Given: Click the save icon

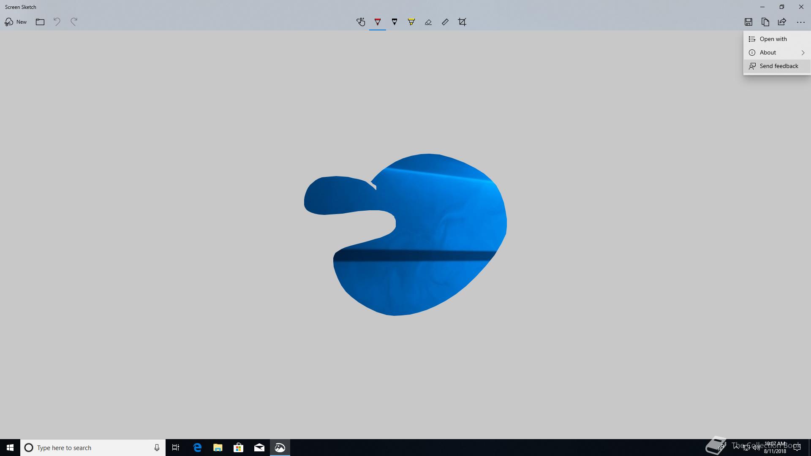Looking at the screenshot, I should [748, 22].
